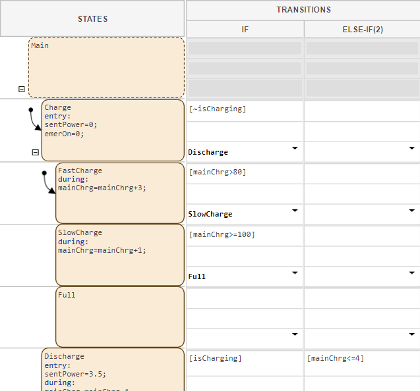The image size is (420, 391).
Task: Click the IF column header
Action: [245, 30]
